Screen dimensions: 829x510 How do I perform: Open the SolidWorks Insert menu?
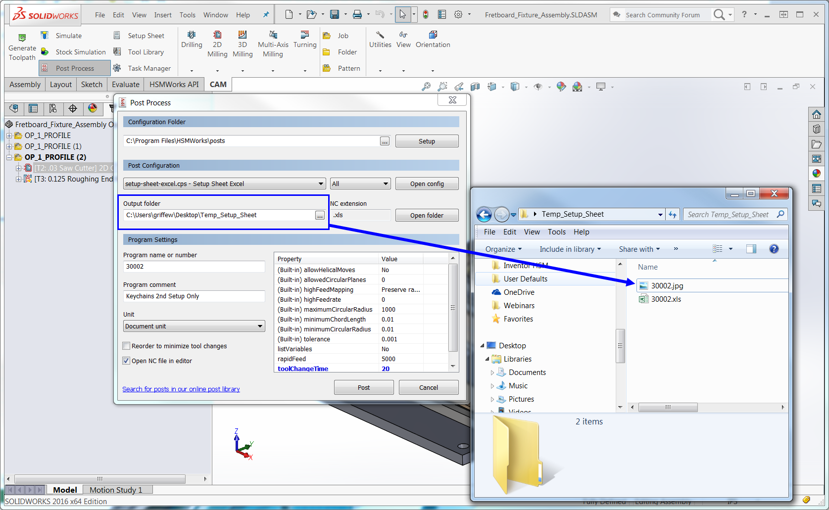coord(163,15)
